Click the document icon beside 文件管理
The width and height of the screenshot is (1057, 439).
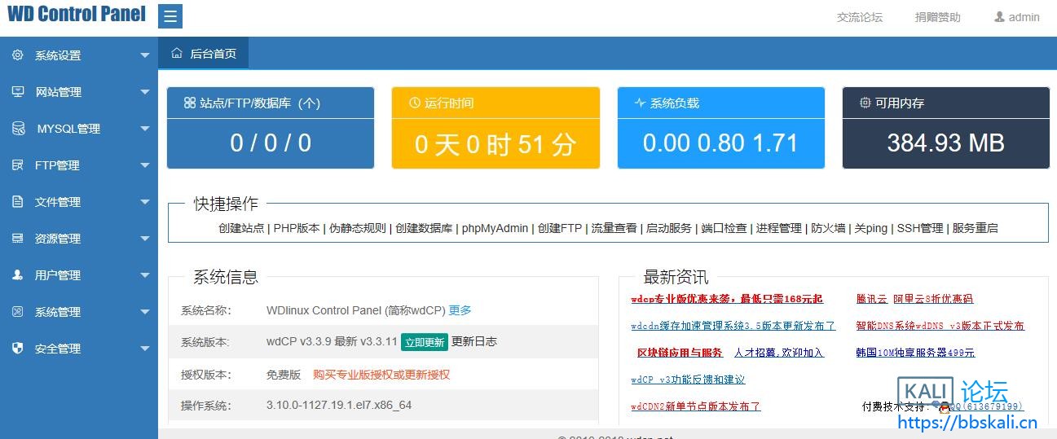[17, 202]
